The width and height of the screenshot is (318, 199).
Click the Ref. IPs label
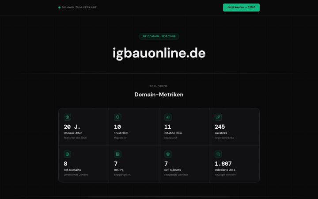pyautogui.click(x=119, y=170)
